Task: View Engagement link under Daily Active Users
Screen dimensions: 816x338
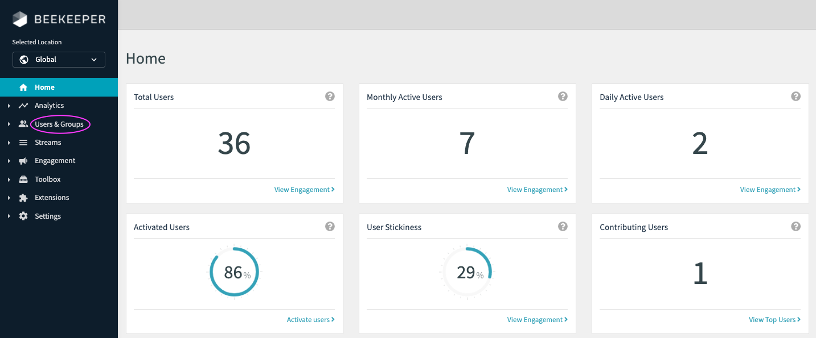Action: (x=770, y=190)
